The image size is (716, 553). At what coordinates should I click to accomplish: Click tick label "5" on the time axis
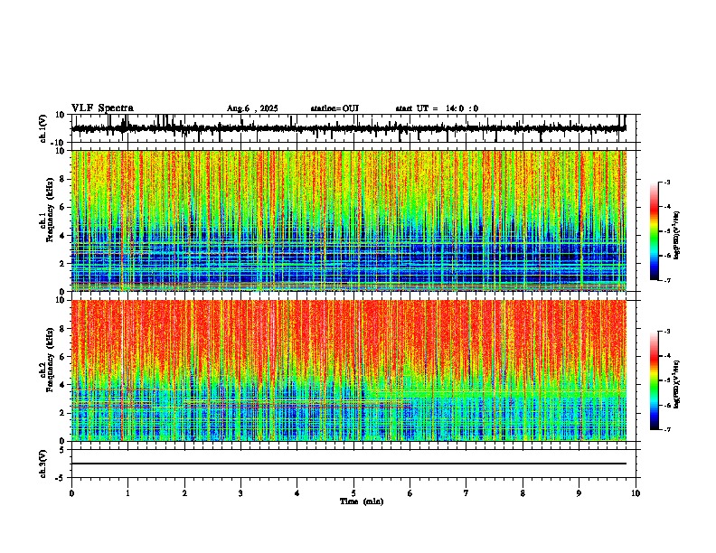pos(353,493)
